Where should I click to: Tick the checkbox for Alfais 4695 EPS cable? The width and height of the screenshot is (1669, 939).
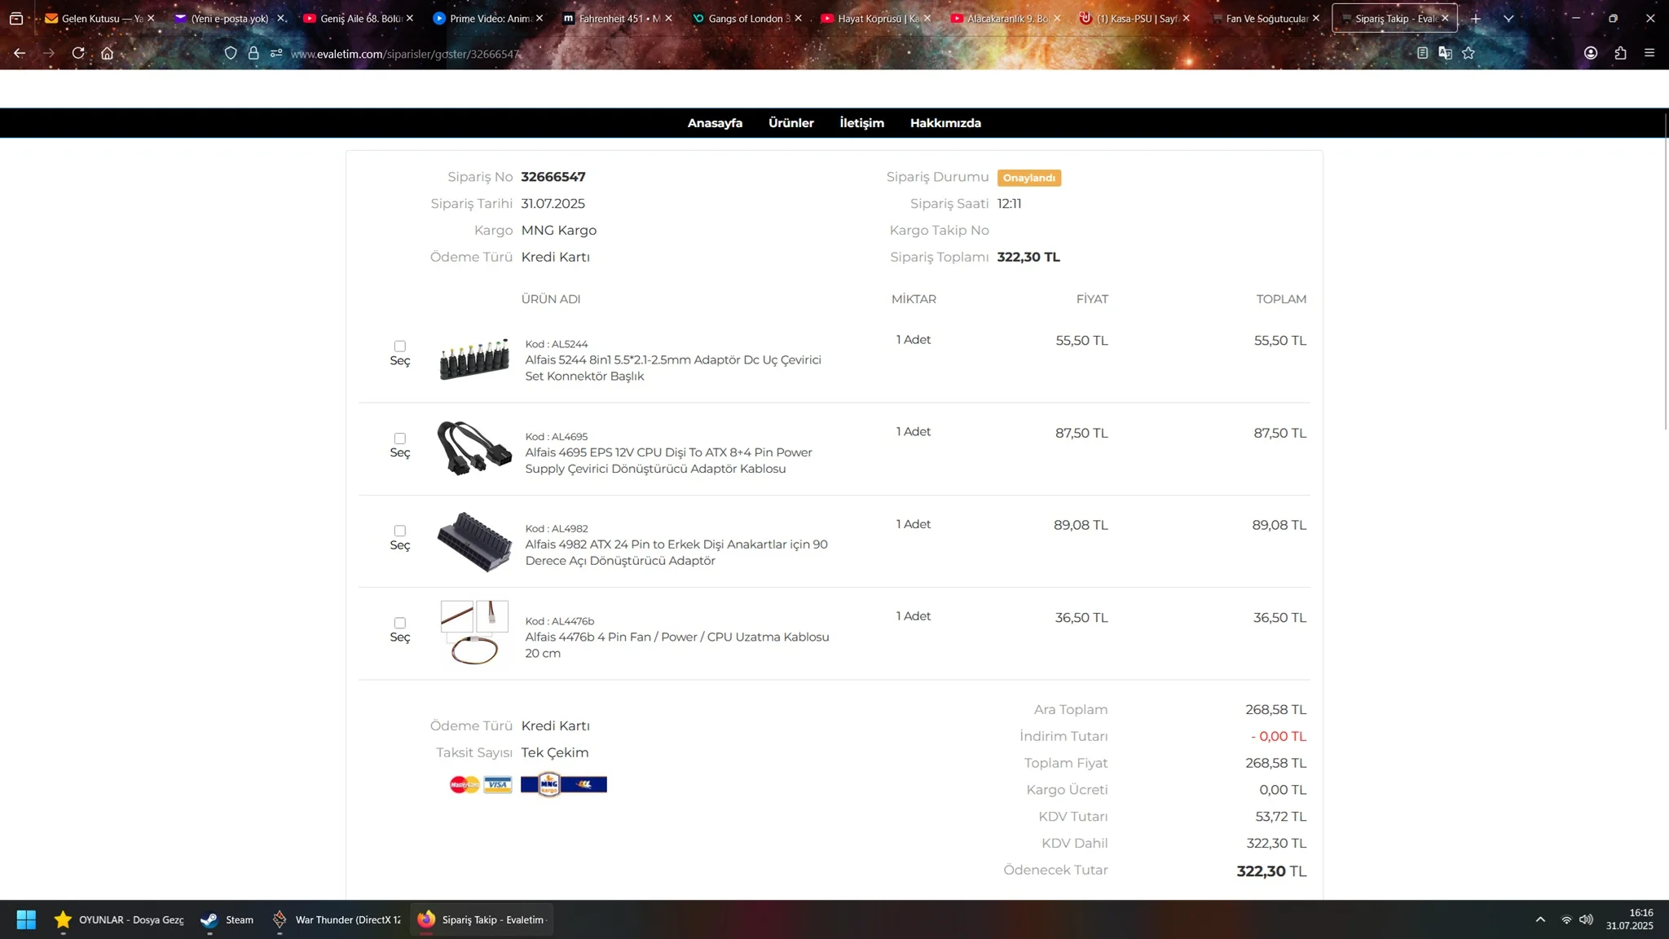point(399,439)
